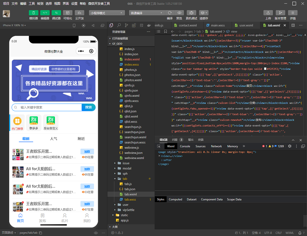Expand the 打开的编辑器 section

(131, 38)
